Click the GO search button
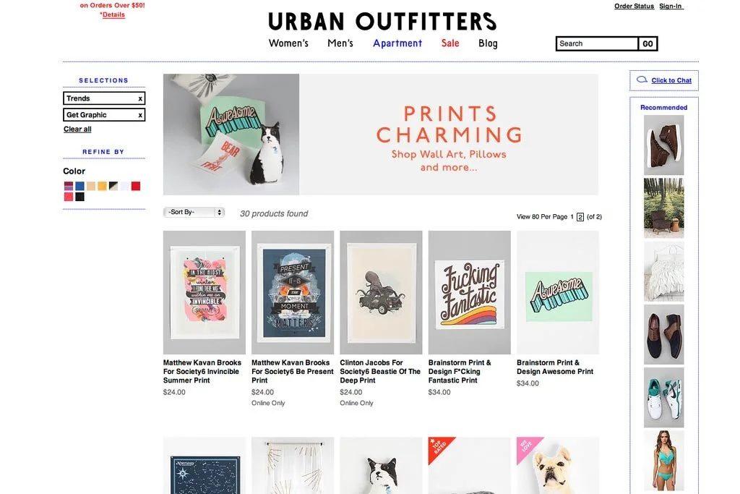740x494 pixels. (x=647, y=44)
